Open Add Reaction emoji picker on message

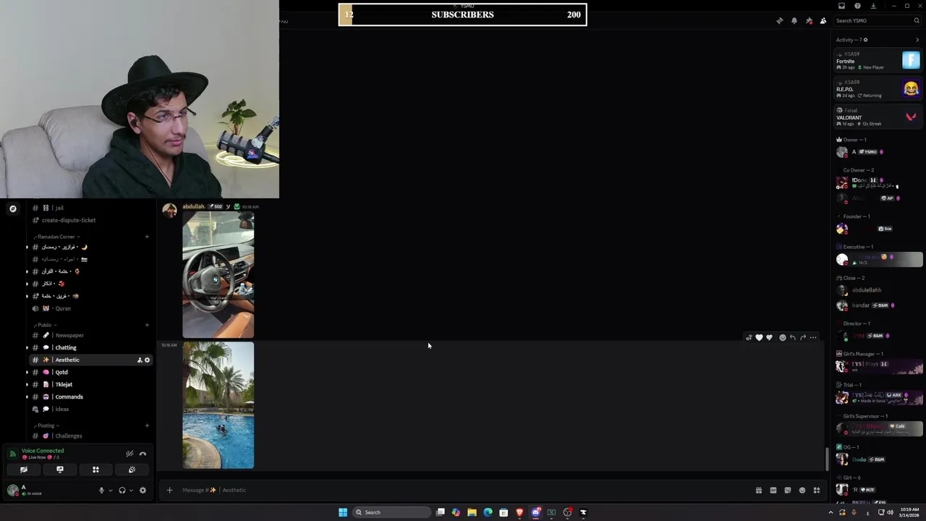point(782,337)
